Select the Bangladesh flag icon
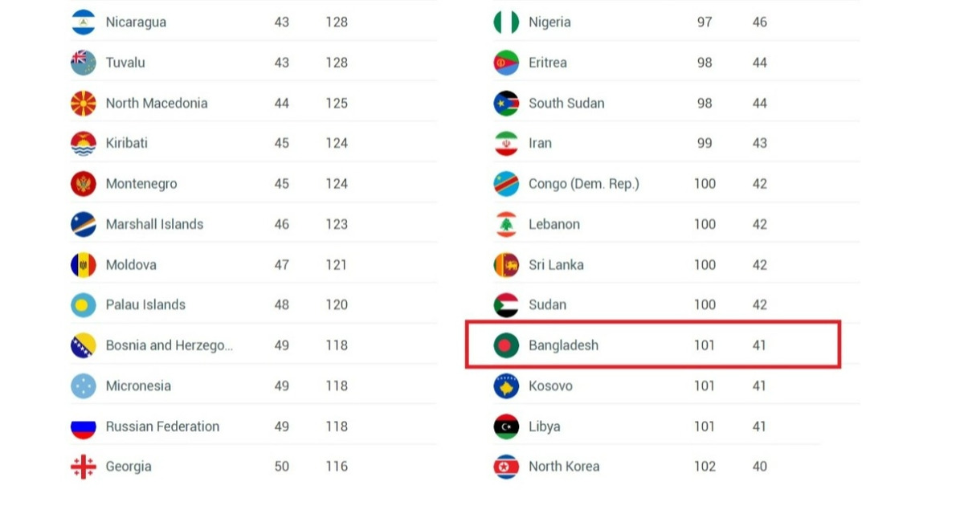The width and height of the screenshot is (964, 506). [506, 345]
